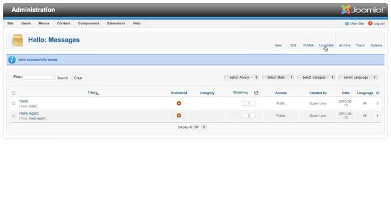
Task: Open the Content menu
Action: [x=64, y=23]
